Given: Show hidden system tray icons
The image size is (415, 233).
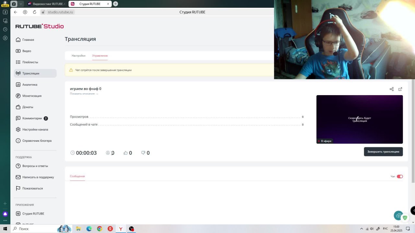Looking at the screenshot, I should [x=362, y=229].
